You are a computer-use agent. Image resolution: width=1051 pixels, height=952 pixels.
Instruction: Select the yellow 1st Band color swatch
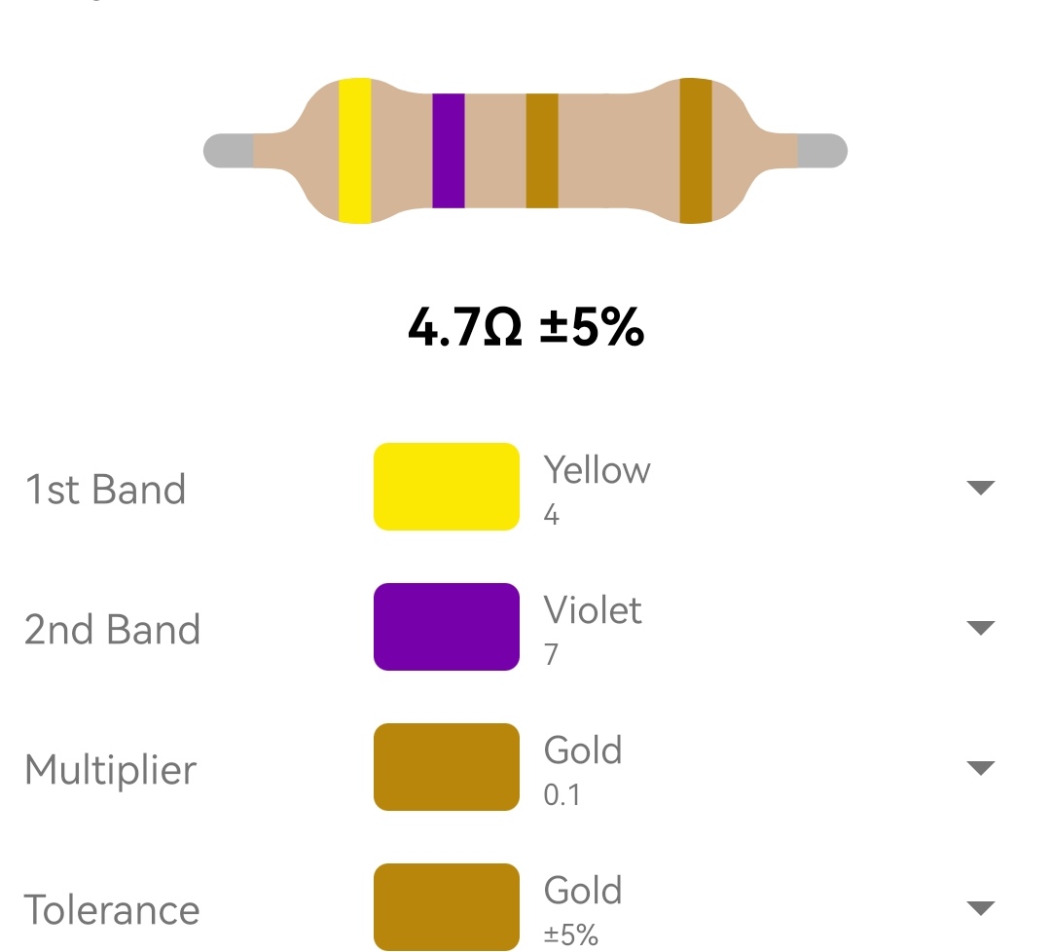(447, 487)
